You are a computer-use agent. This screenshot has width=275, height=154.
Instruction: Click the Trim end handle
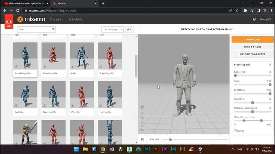coord(261,121)
